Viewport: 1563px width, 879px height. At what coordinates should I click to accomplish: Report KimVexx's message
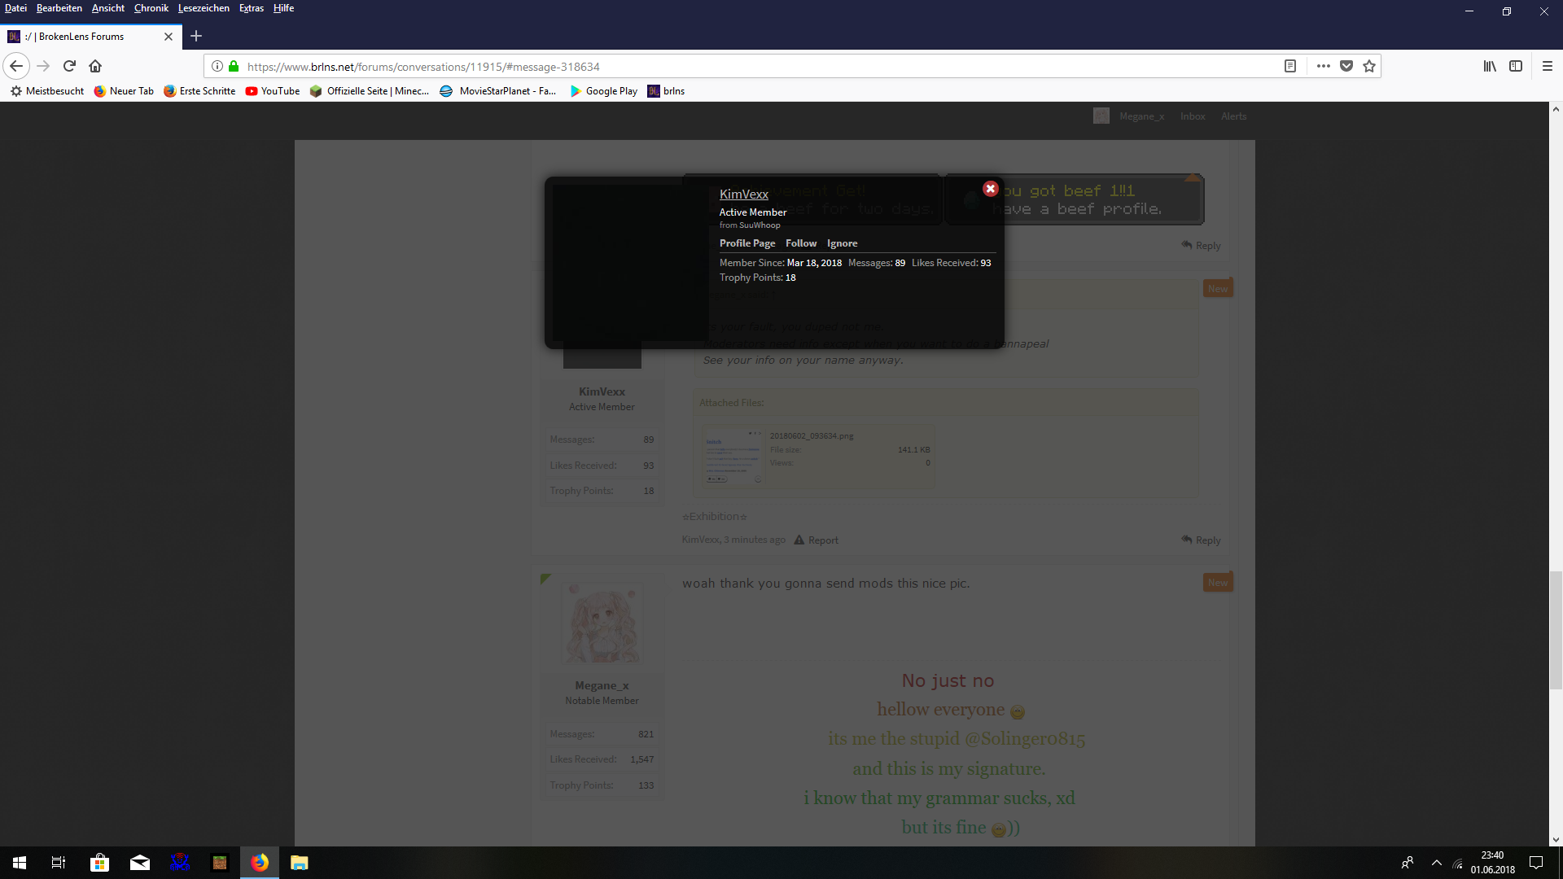[816, 540]
